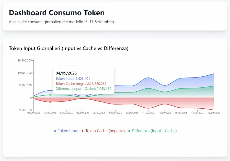
Task: Click the tooltip Differenza value 2.043.132
Action: pyautogui.click(x=104, y=89)
